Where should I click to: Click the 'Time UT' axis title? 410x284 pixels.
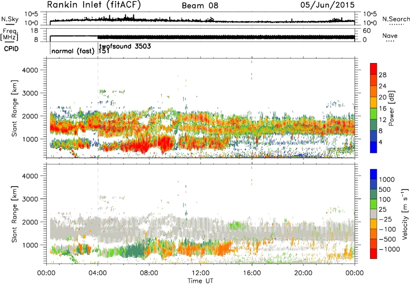point(200,281)
